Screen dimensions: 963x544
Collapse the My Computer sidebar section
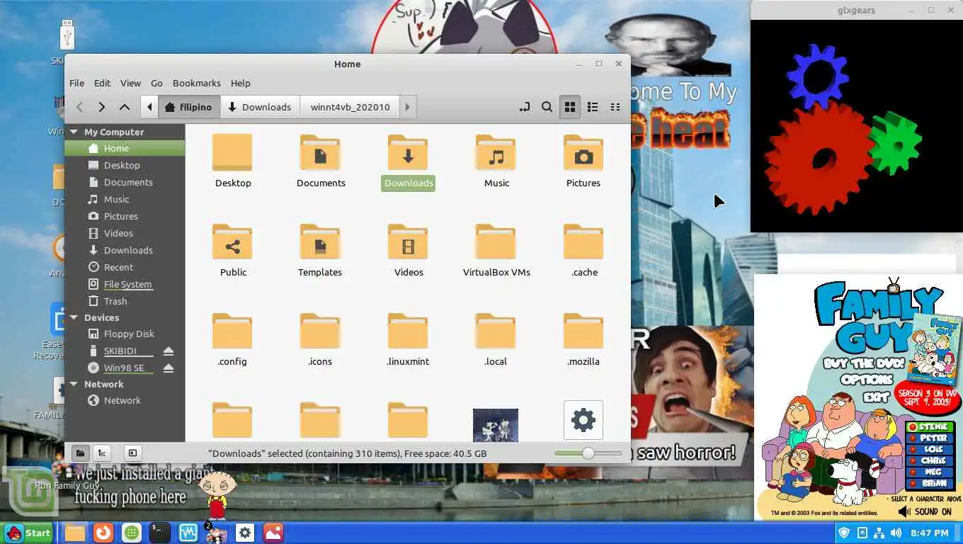74,132
